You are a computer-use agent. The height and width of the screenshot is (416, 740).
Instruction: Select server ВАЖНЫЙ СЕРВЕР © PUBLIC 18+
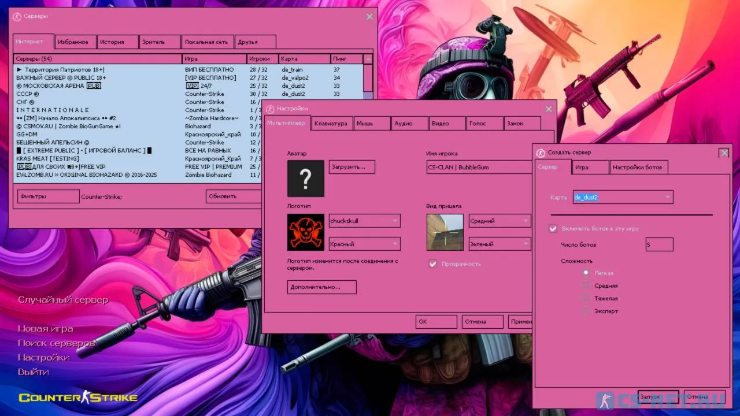pyautogui.click(x=188, y=77)
